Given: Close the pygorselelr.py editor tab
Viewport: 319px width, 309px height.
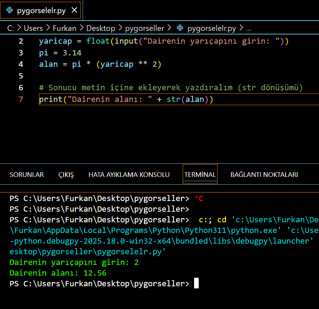Looking at the screenshot, I should 74,10.
